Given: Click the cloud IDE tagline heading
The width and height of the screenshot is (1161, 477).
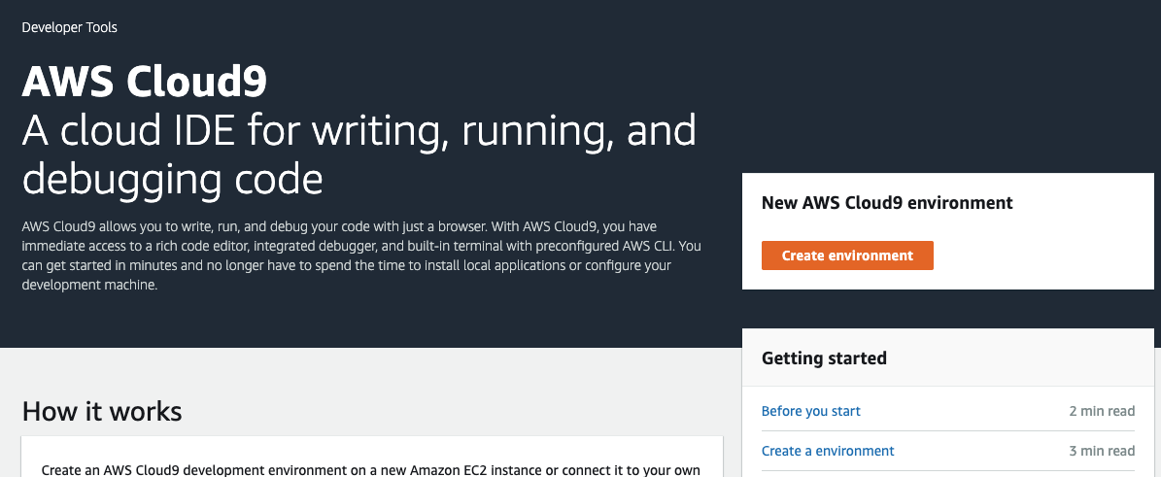Looking at the screenshot, I should point(359,154).
